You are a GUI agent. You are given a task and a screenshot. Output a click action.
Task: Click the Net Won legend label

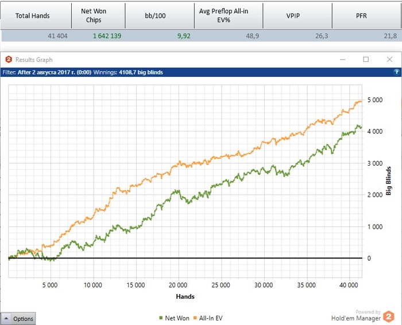[177, 318]
